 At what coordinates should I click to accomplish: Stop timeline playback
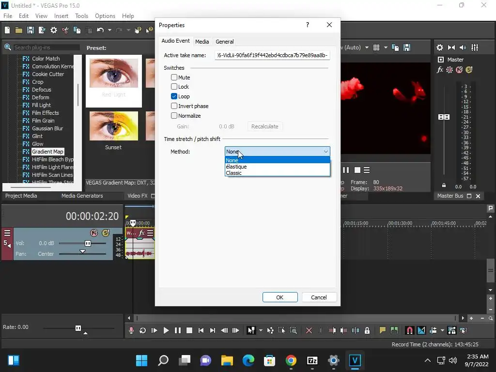click(x=189, y=330)
